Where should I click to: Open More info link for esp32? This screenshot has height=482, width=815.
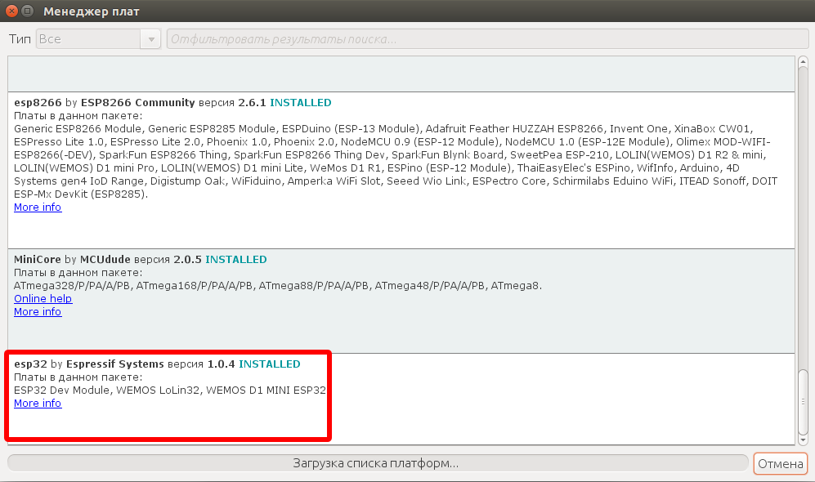[38, 404]
